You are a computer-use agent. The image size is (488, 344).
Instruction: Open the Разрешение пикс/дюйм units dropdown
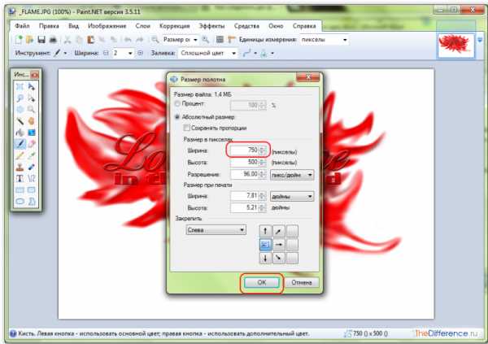[x=292, y=175]
